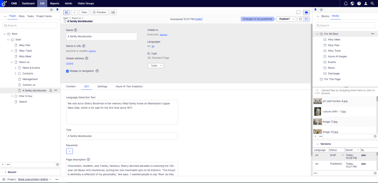Add a keyword with the plus button
The width and height of the screenshot is (378, 183).
(x=70, y=151)
